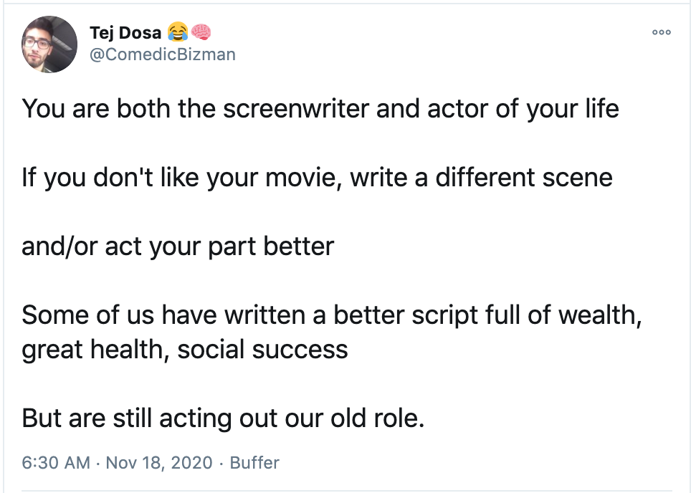Click the line starting "You are both the screenwriter"

pyautogui.click(x=320, y=108)
